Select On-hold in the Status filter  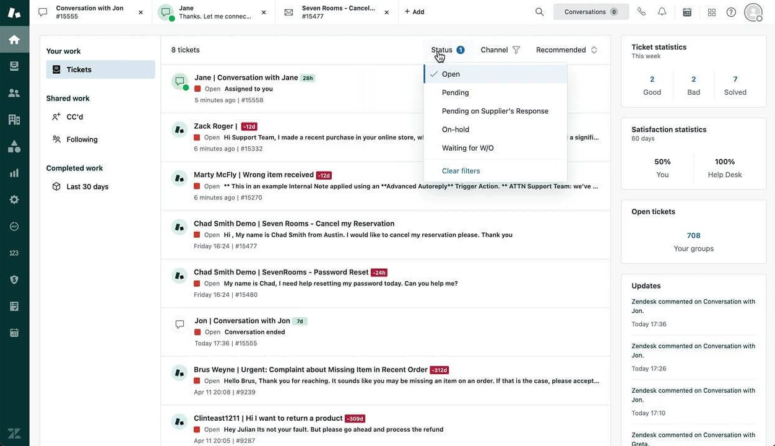pyautogui.click(x=456, y=129)
